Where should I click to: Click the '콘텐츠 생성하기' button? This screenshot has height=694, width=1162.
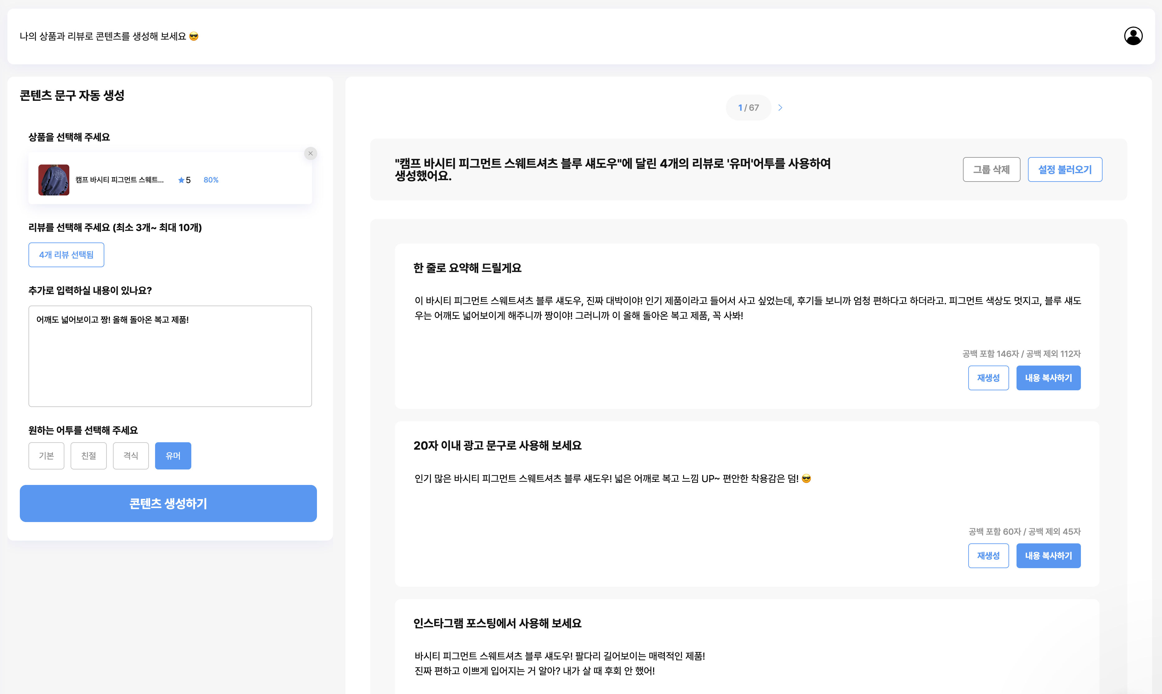point(168,504)
